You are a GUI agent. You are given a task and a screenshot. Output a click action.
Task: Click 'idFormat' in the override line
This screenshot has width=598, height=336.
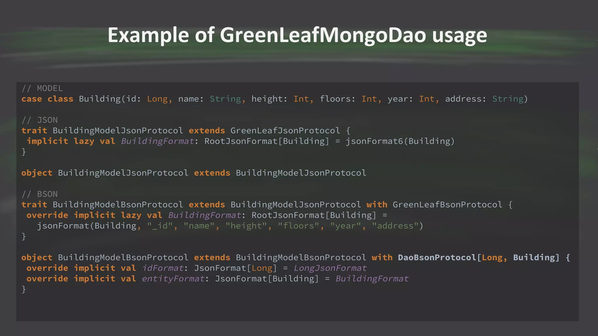coord(163,268)
